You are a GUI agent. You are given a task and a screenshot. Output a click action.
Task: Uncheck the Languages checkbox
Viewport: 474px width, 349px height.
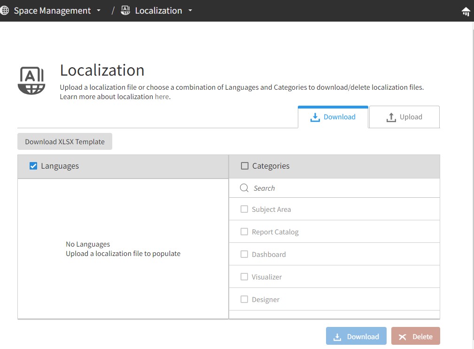point(33,165)
